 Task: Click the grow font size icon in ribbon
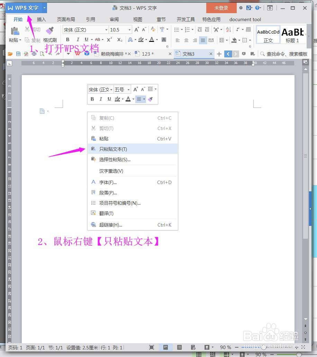coord(136,30)
